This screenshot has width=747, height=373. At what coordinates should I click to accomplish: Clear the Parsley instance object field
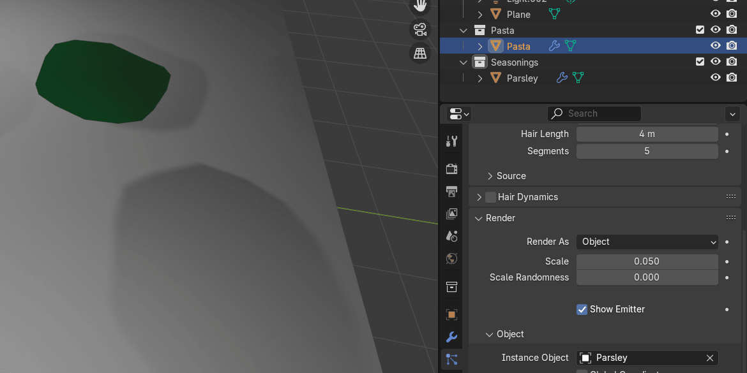pos(709,358)
